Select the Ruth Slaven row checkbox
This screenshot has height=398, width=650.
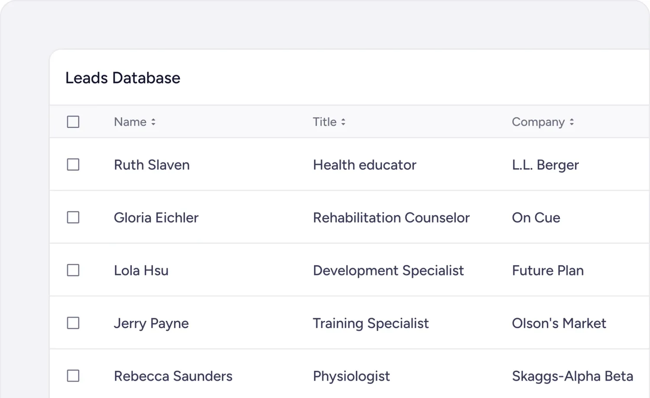pos(73,165)
